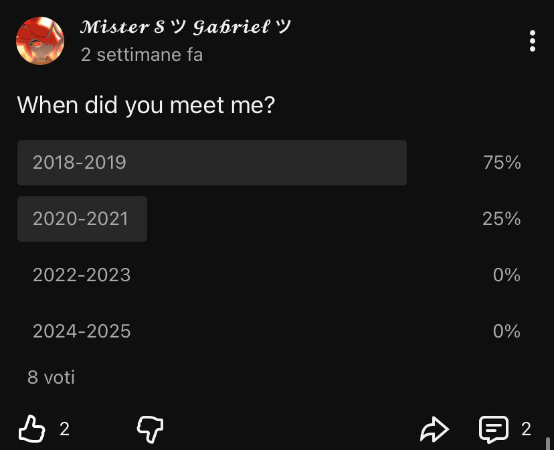Click the comment count number

(x=526, y=429)
